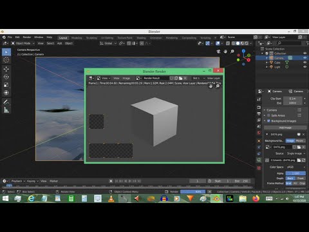Open the File menu
This screenshot has height=232, width=309.
(10, 37)
